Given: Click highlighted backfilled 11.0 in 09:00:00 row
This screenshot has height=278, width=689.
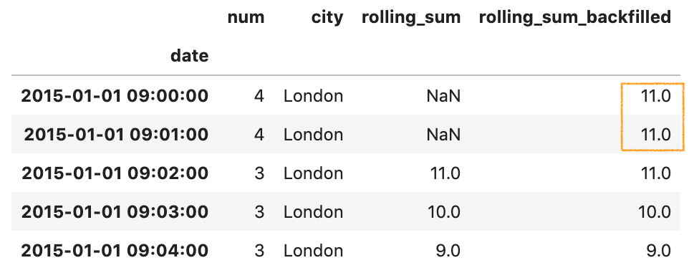Looking at the screenshot, I should 655,96.
